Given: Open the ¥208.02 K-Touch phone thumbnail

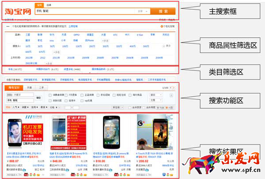Looking at the screenshot, I should (155, 132).
